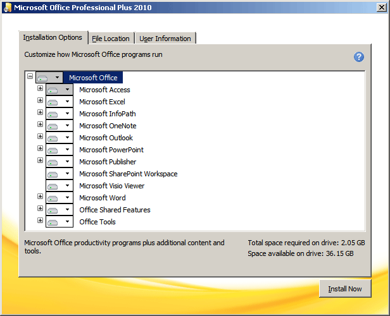Switch to the File Location tab
The width and height of the screenshot is (390, 316).
pyautogui.click(x=111, y=39)
